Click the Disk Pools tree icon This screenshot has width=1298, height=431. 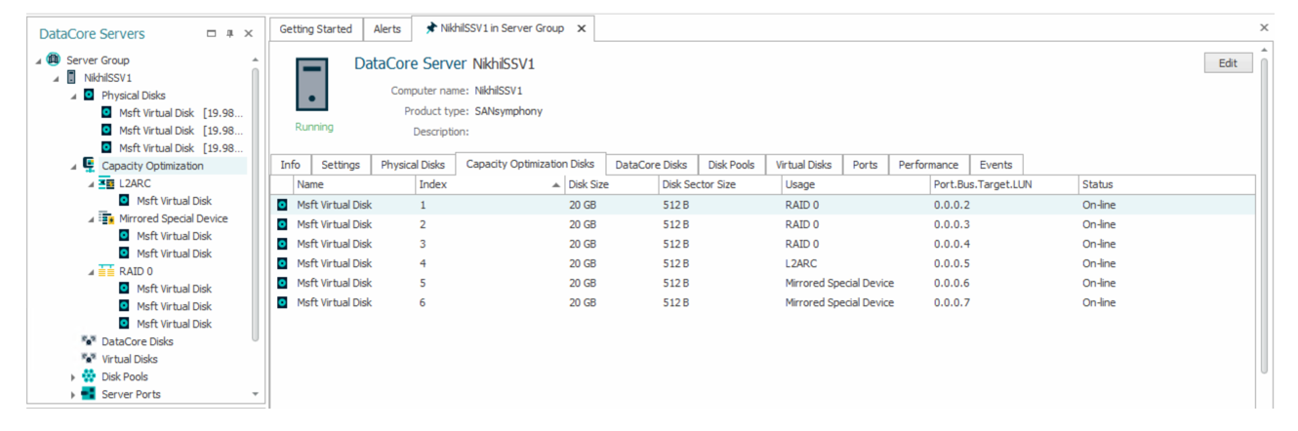tap(89, 376)
